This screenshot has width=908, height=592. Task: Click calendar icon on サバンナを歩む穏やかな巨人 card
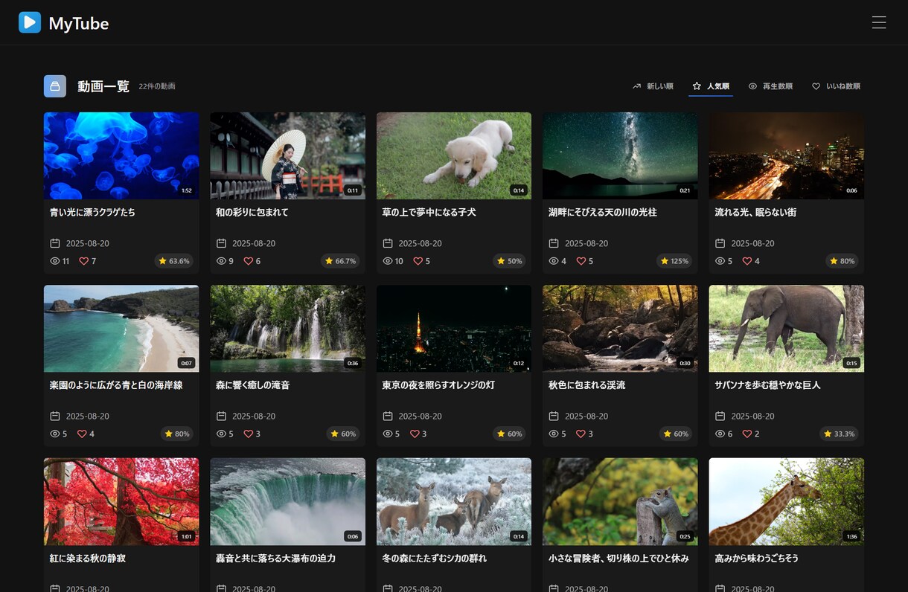(720, 416)
